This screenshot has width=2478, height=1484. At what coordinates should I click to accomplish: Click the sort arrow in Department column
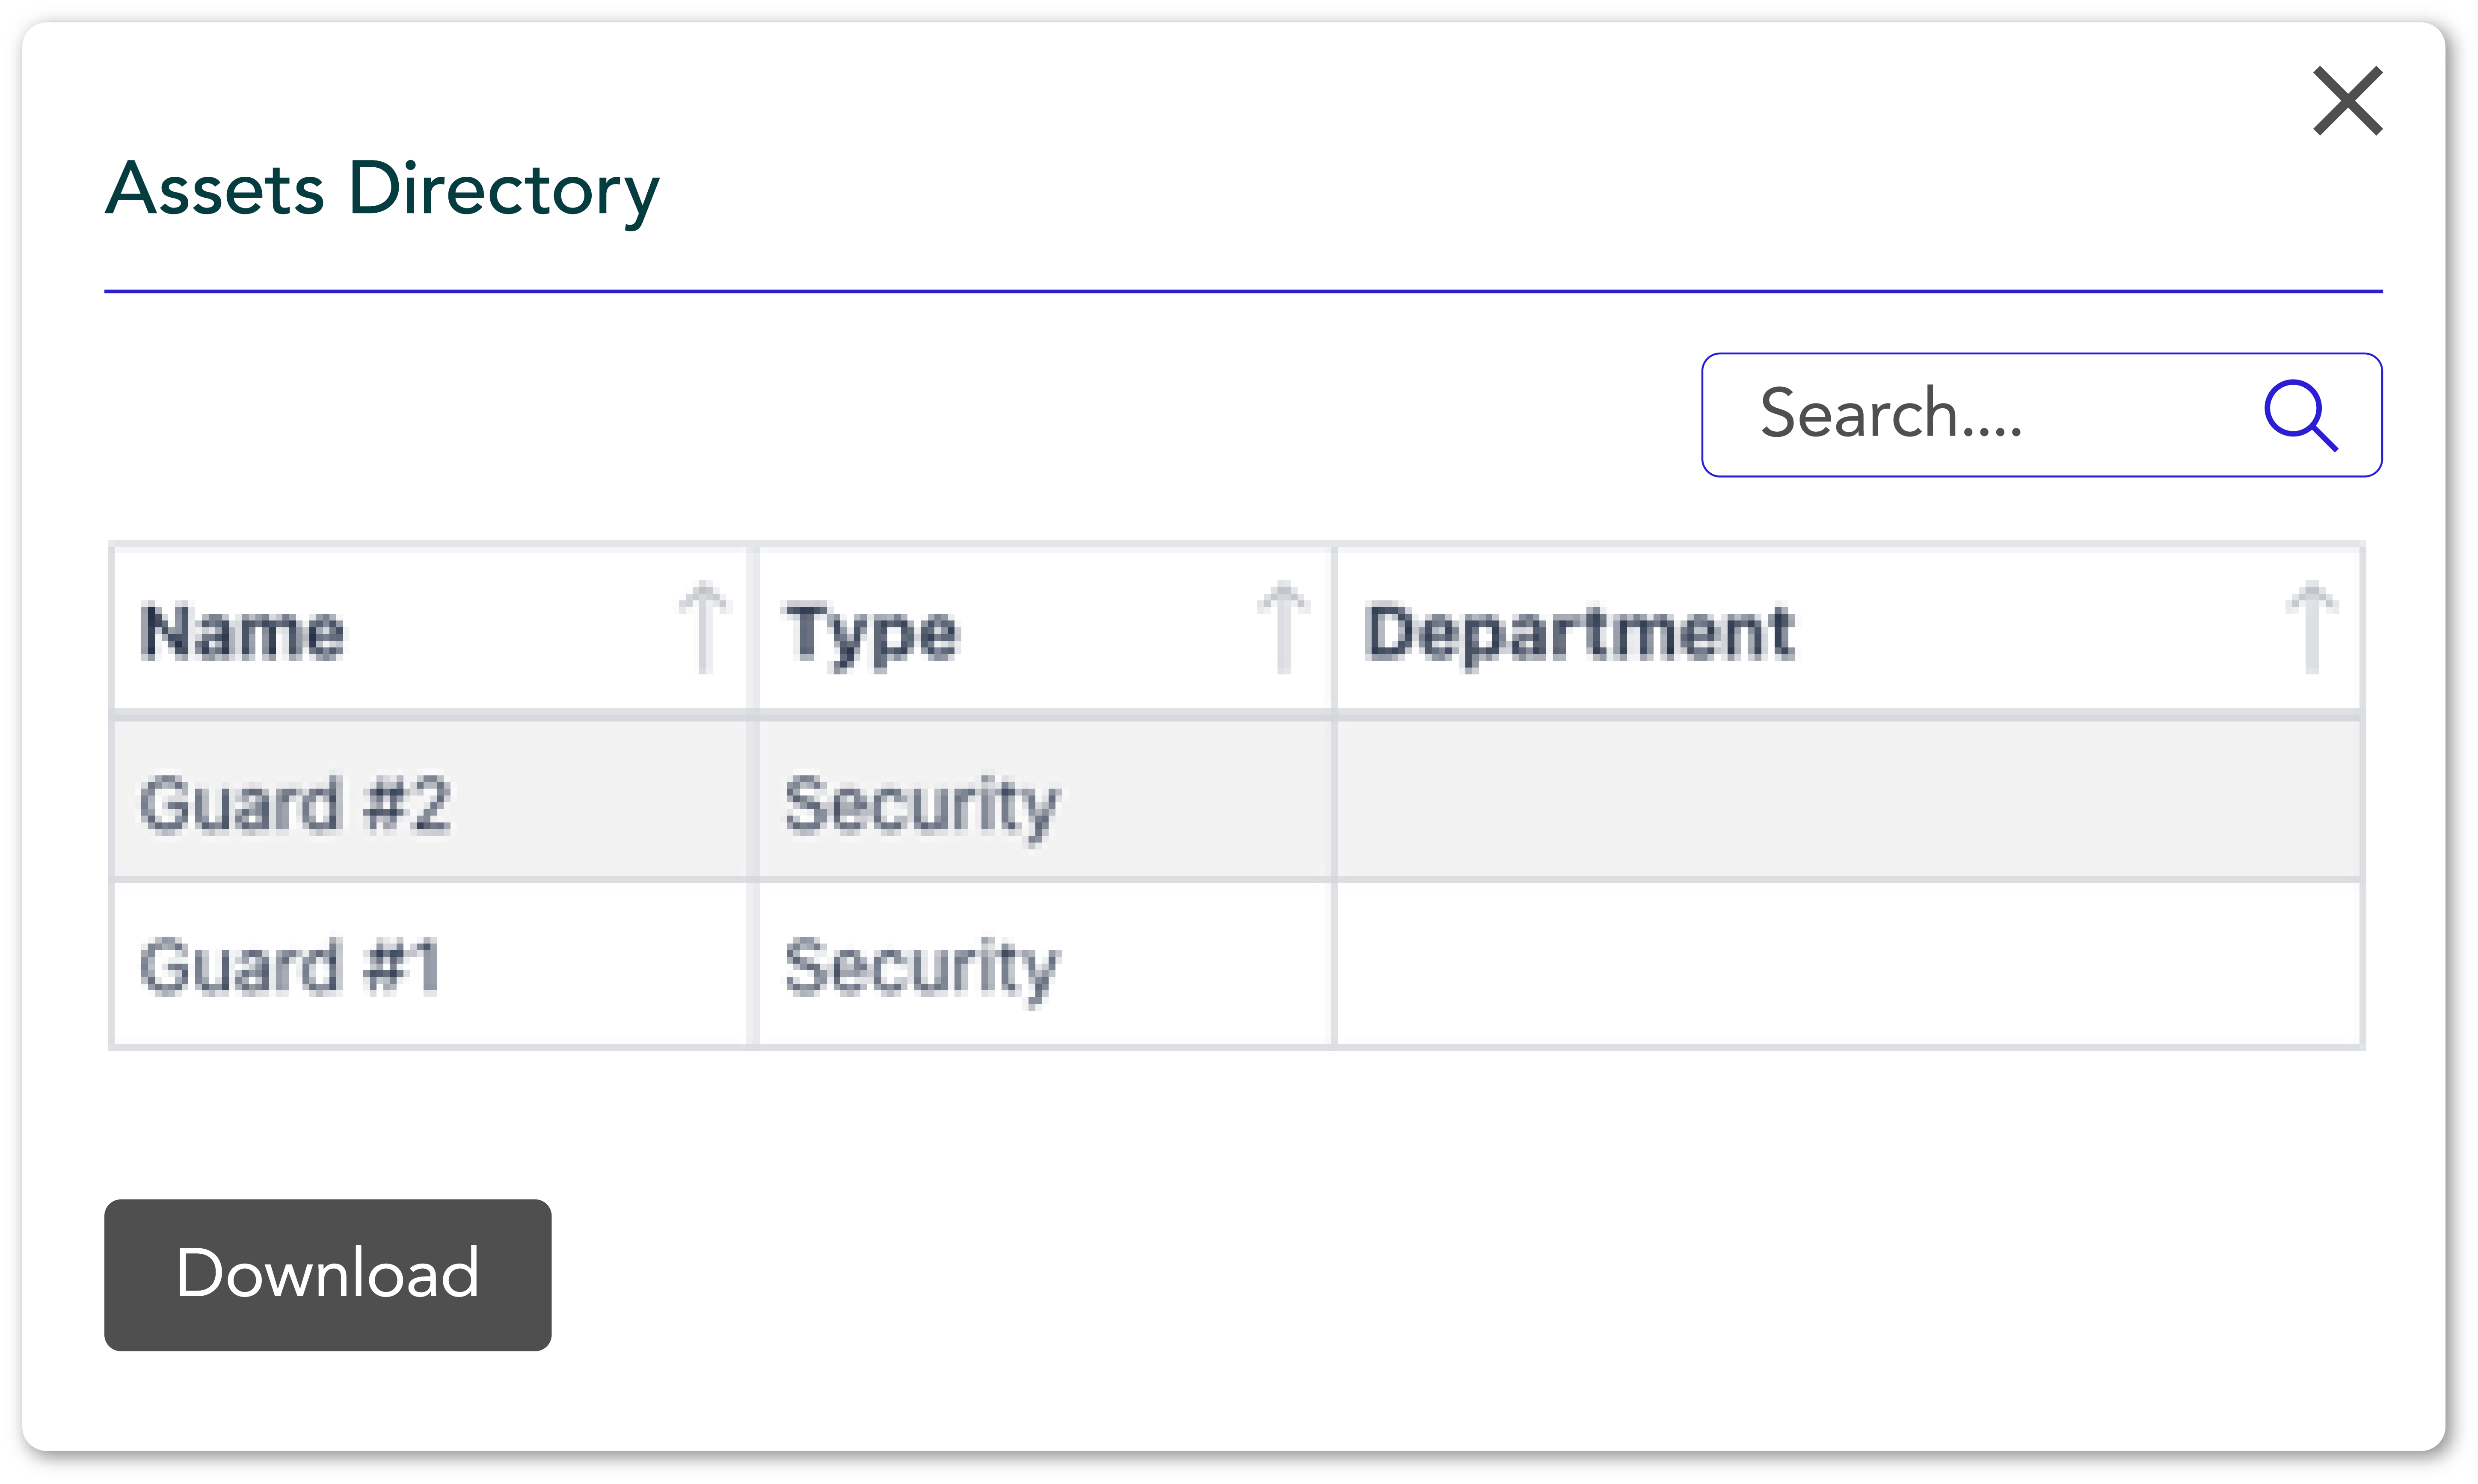tap(2311, 628)
